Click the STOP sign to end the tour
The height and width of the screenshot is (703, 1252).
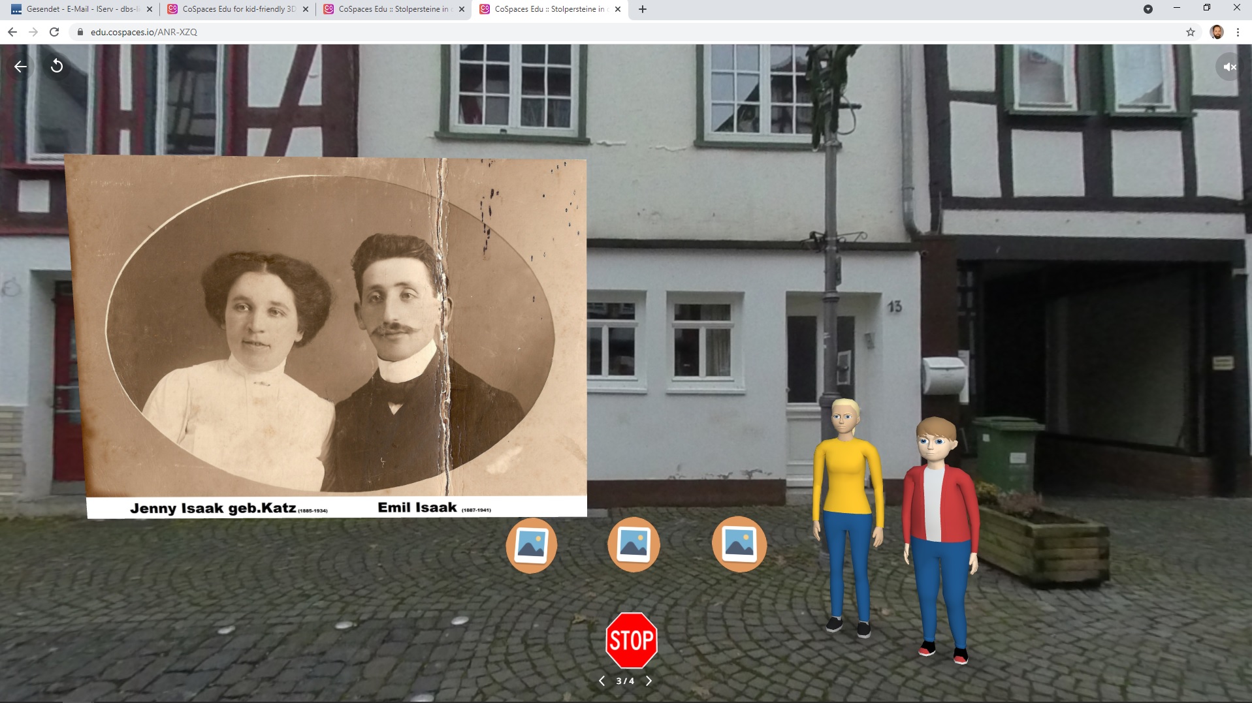[630, 640]
